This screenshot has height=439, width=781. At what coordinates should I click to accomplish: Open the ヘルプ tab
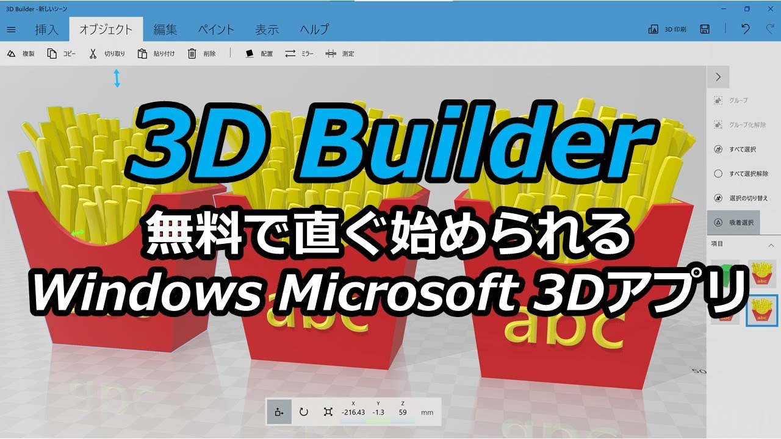(x=314, y=29)
